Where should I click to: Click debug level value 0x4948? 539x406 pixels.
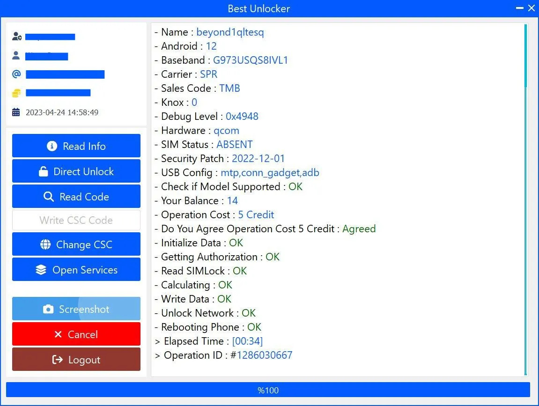point(242,117)
